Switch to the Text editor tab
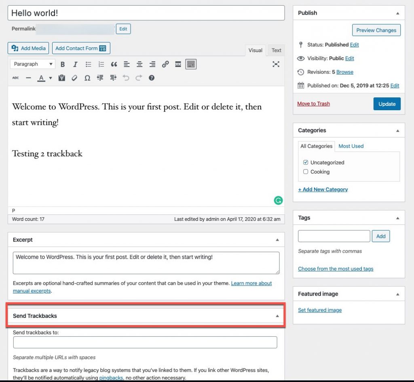This screenshot has width=414, height=382. (x=277, y=50)
